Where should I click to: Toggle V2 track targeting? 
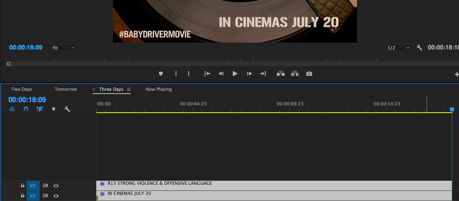click(33, 196)
